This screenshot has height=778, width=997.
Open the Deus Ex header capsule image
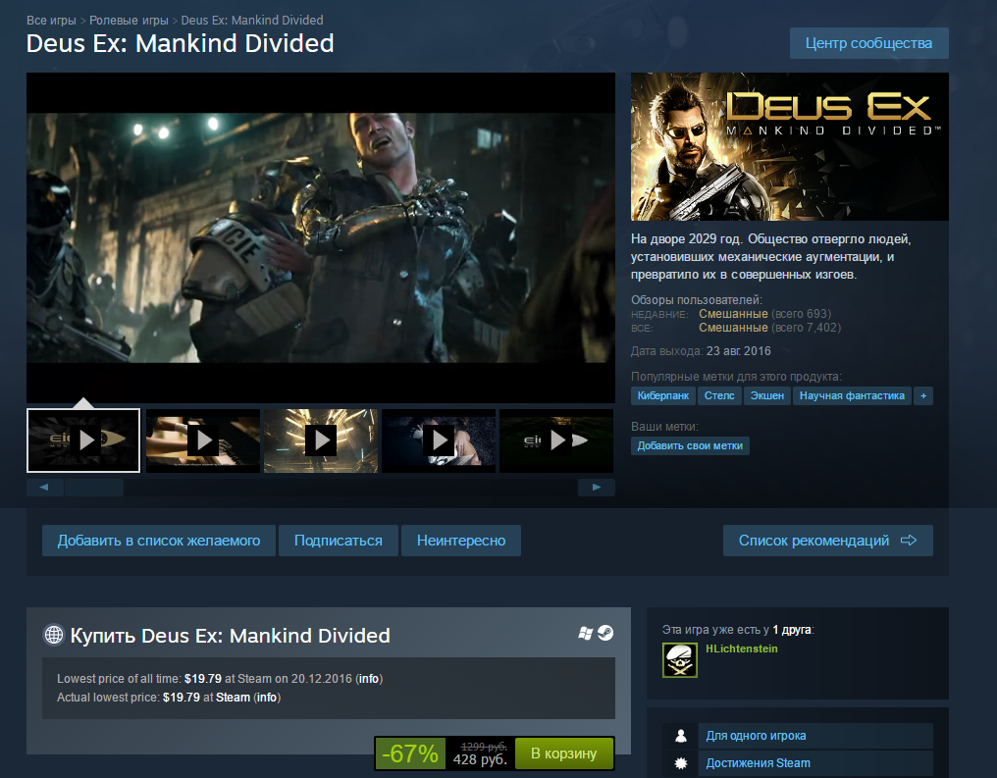coord(790,147)
